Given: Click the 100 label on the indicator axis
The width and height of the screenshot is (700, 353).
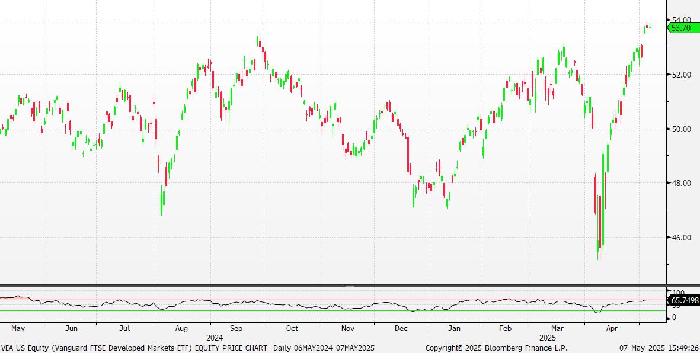Looking at the screenshot, I should [x=677, y=293].
